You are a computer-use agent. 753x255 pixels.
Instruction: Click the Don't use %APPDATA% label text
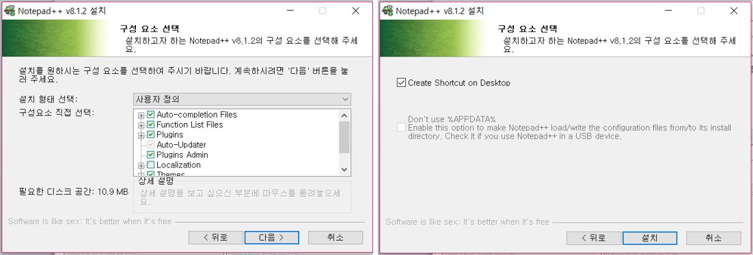coord(452,119)
